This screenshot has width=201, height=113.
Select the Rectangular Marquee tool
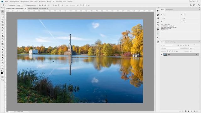click(x=3, y=14)
